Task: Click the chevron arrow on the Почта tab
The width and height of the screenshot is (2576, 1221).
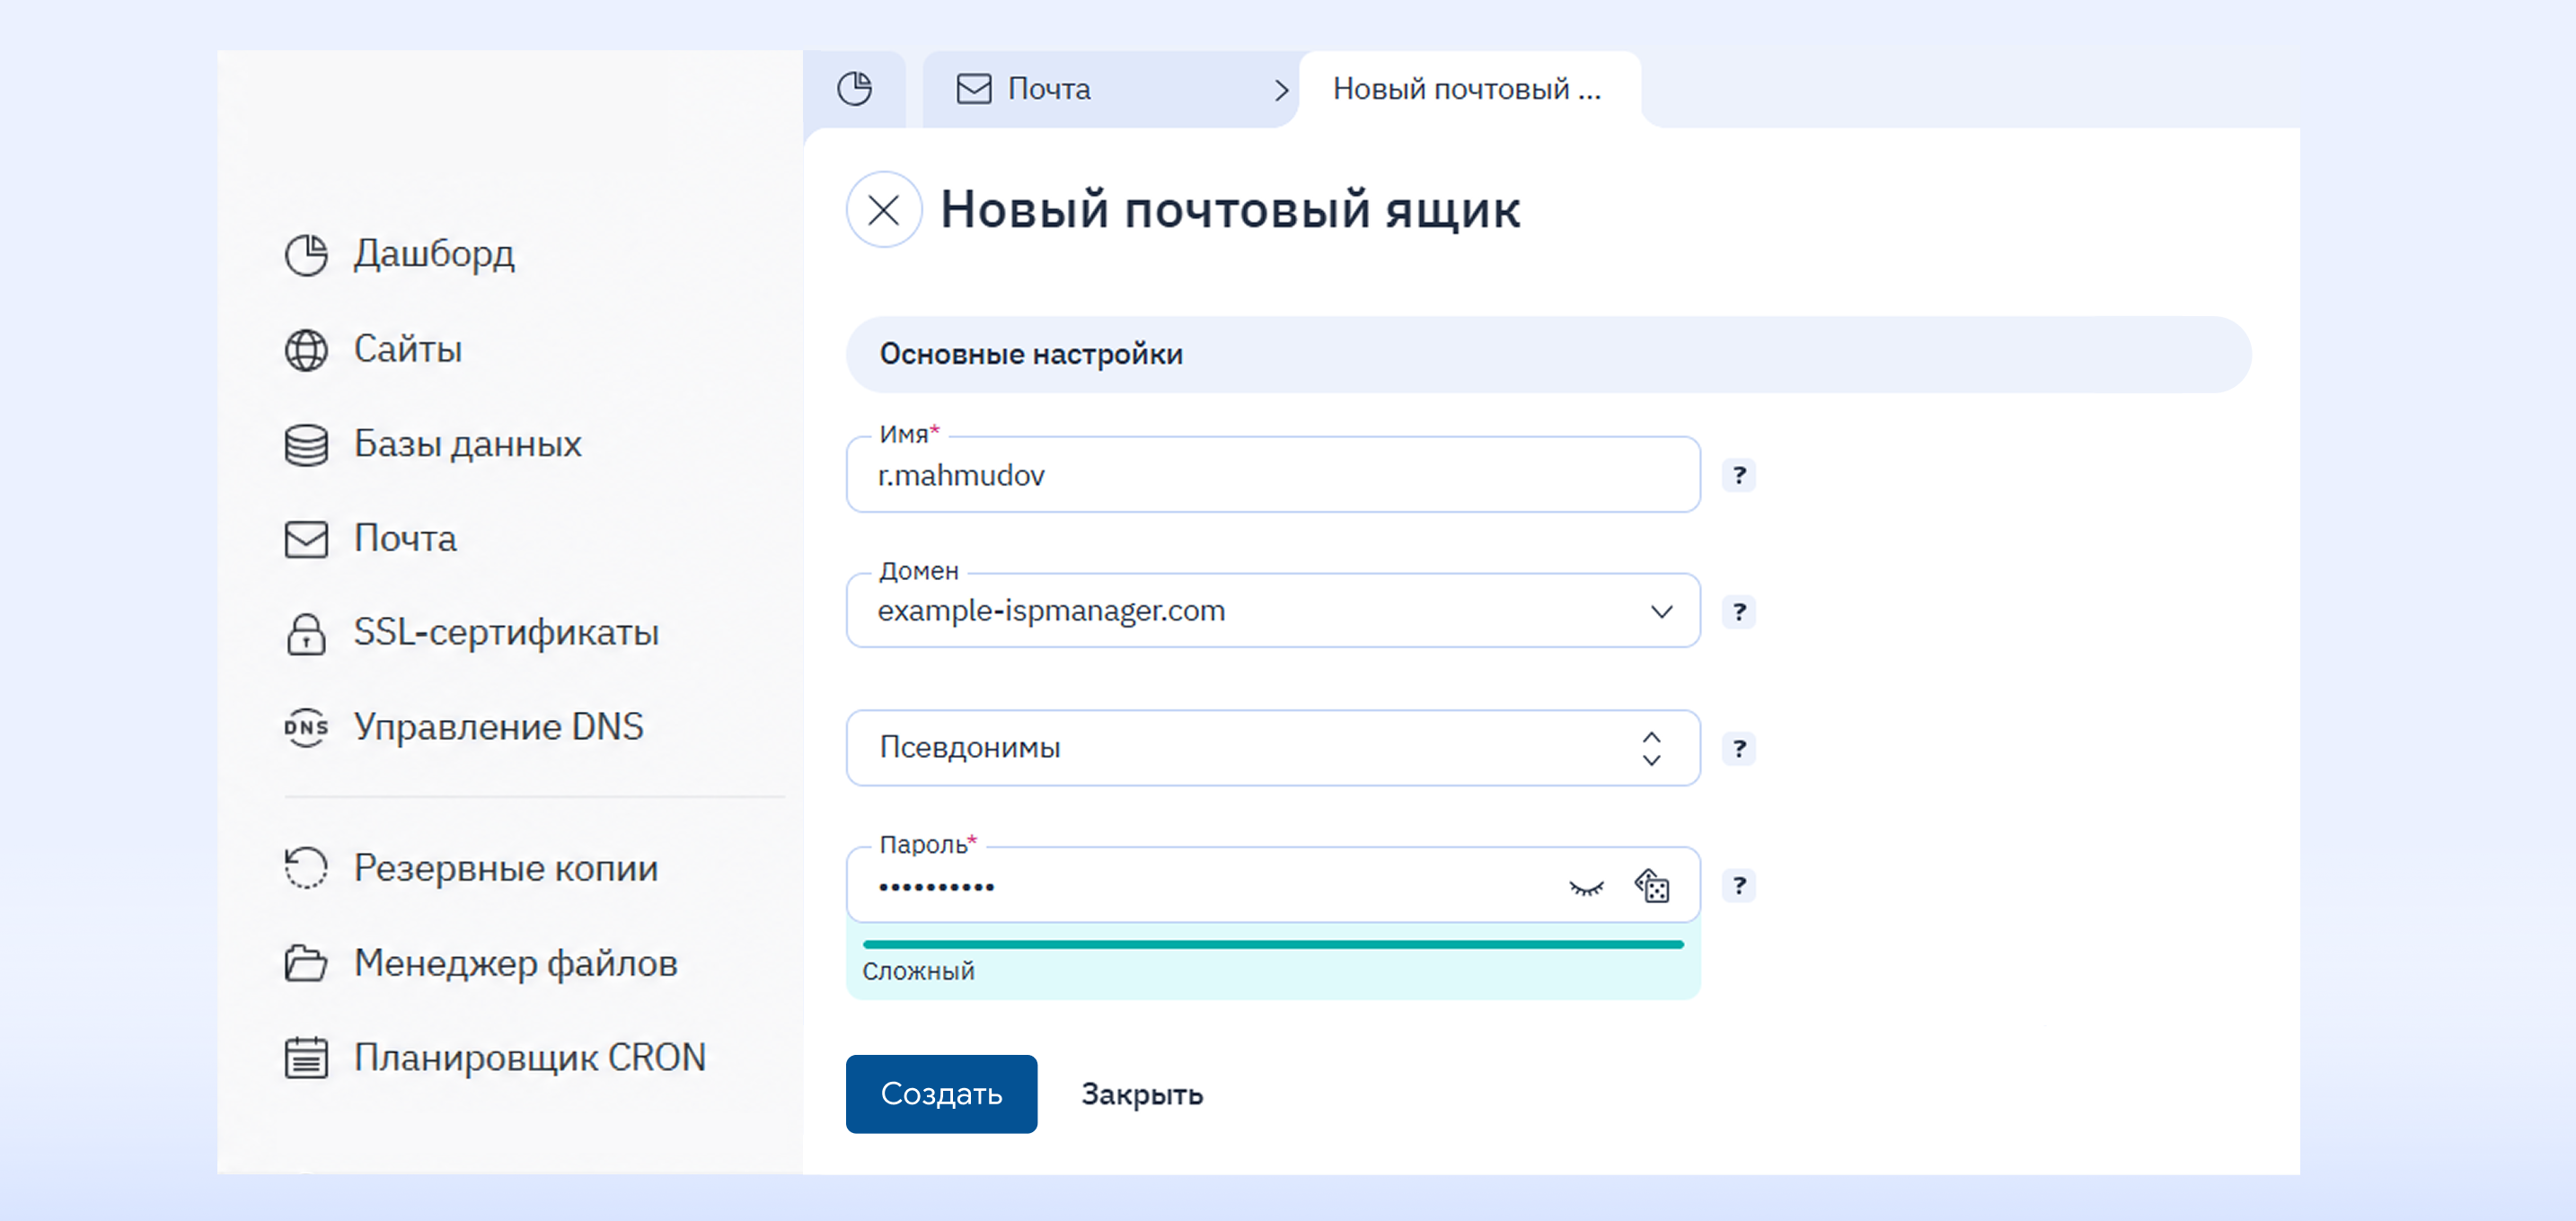Action: (1281, 91)
